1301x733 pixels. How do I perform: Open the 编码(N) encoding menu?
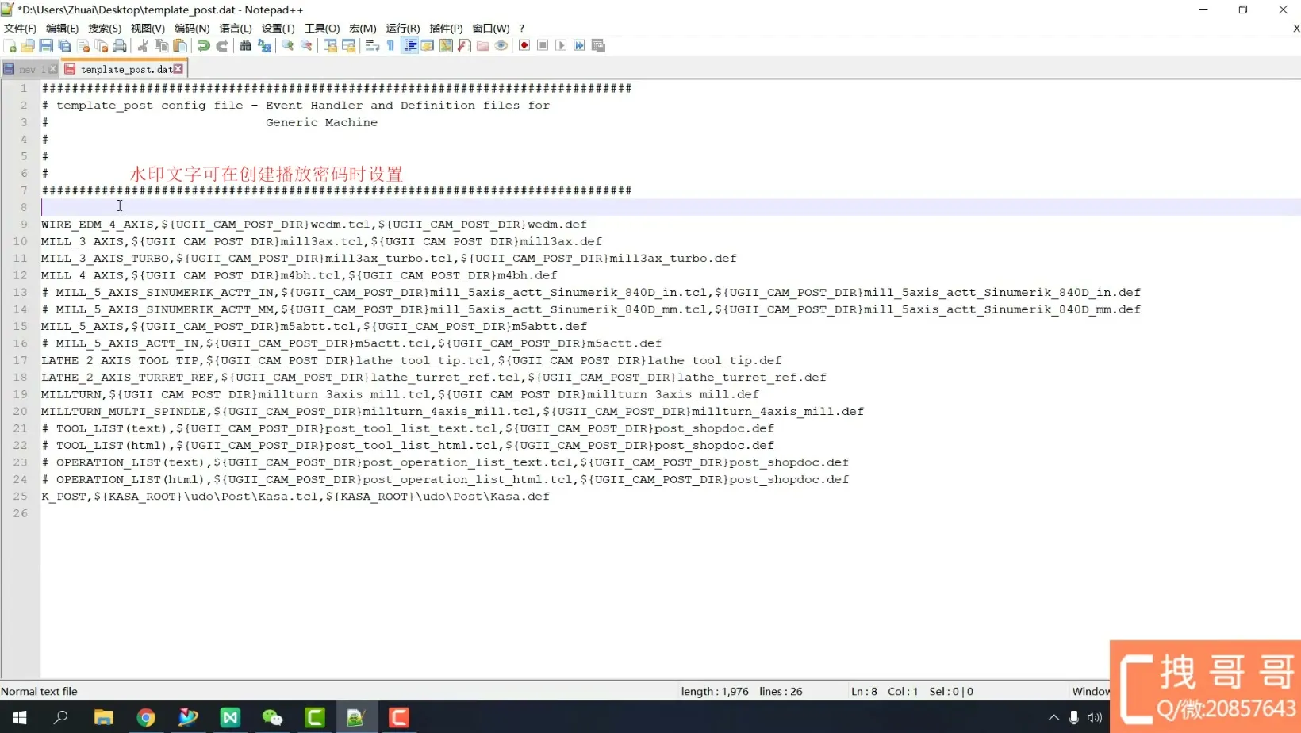point(192,29)
